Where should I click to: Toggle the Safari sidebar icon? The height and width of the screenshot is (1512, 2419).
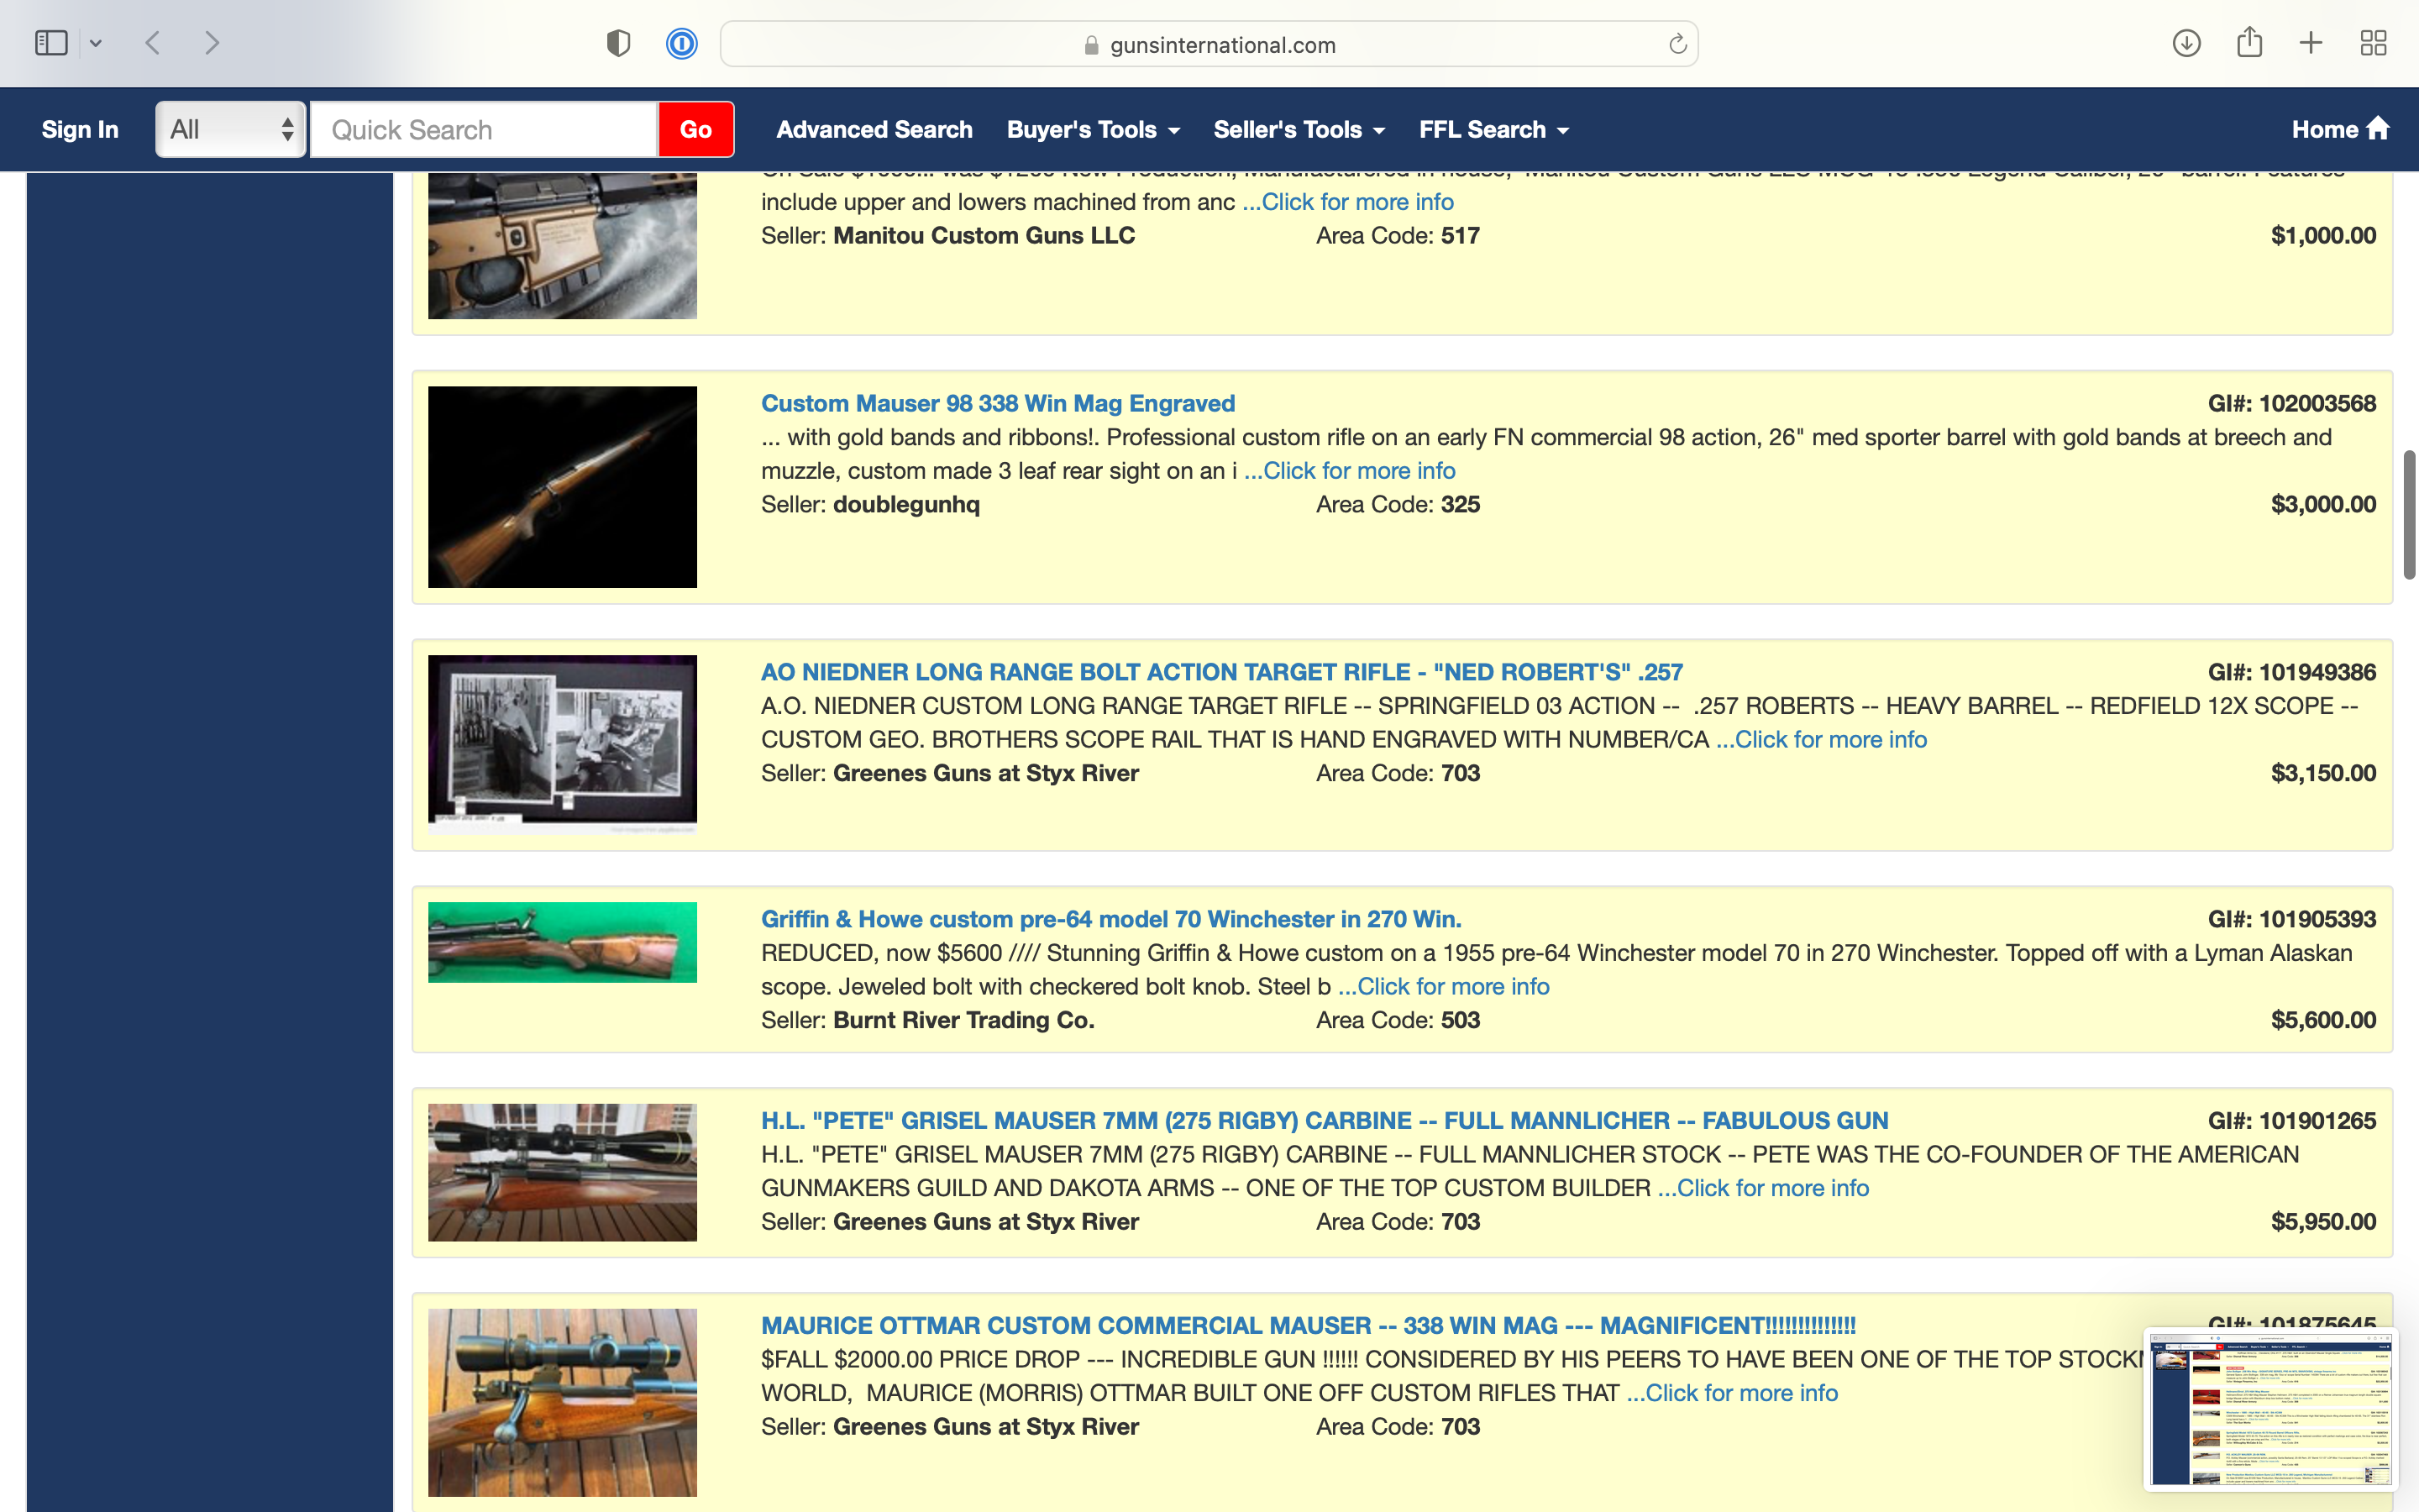point(51,43)
